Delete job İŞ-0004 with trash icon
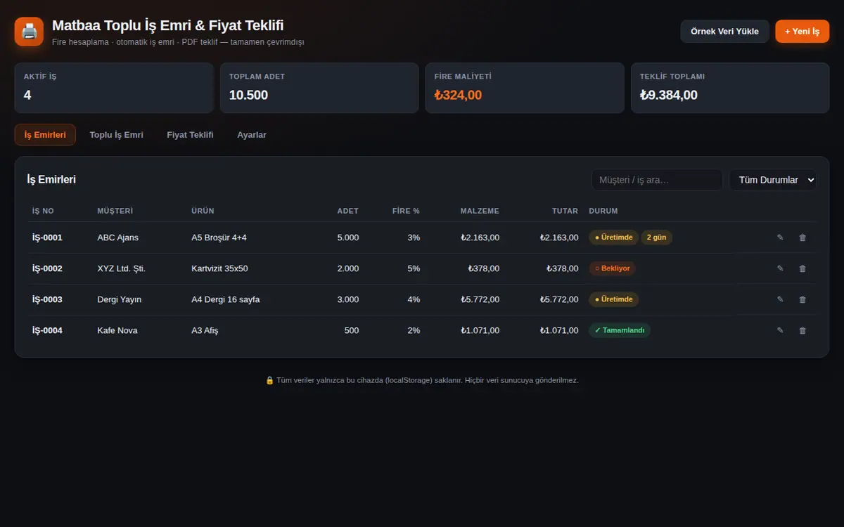 (x=803, y=330)
